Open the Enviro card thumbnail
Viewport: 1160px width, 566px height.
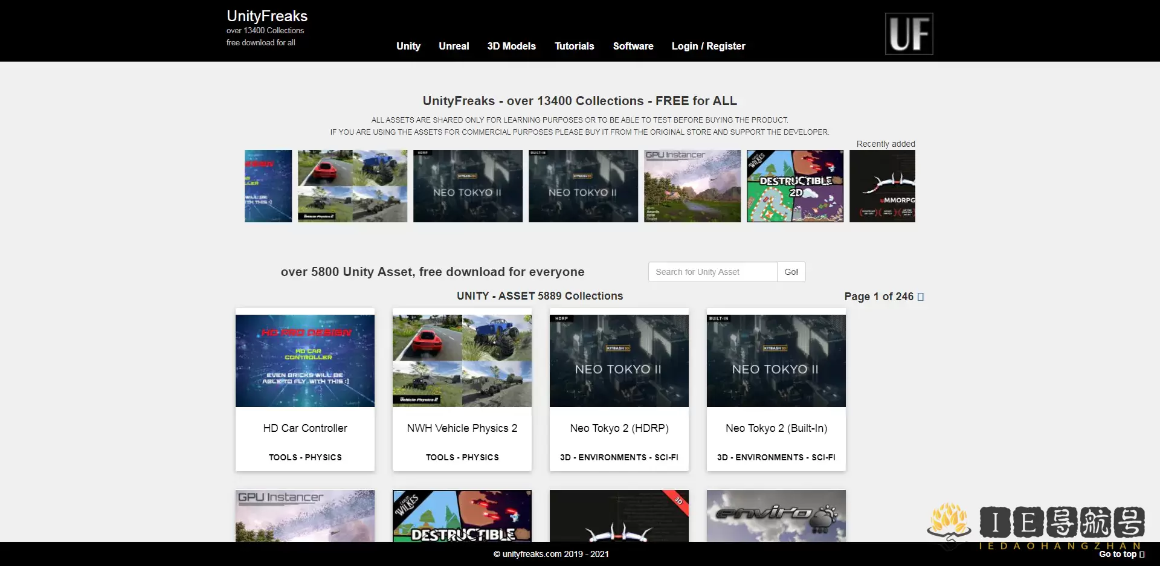776,515
